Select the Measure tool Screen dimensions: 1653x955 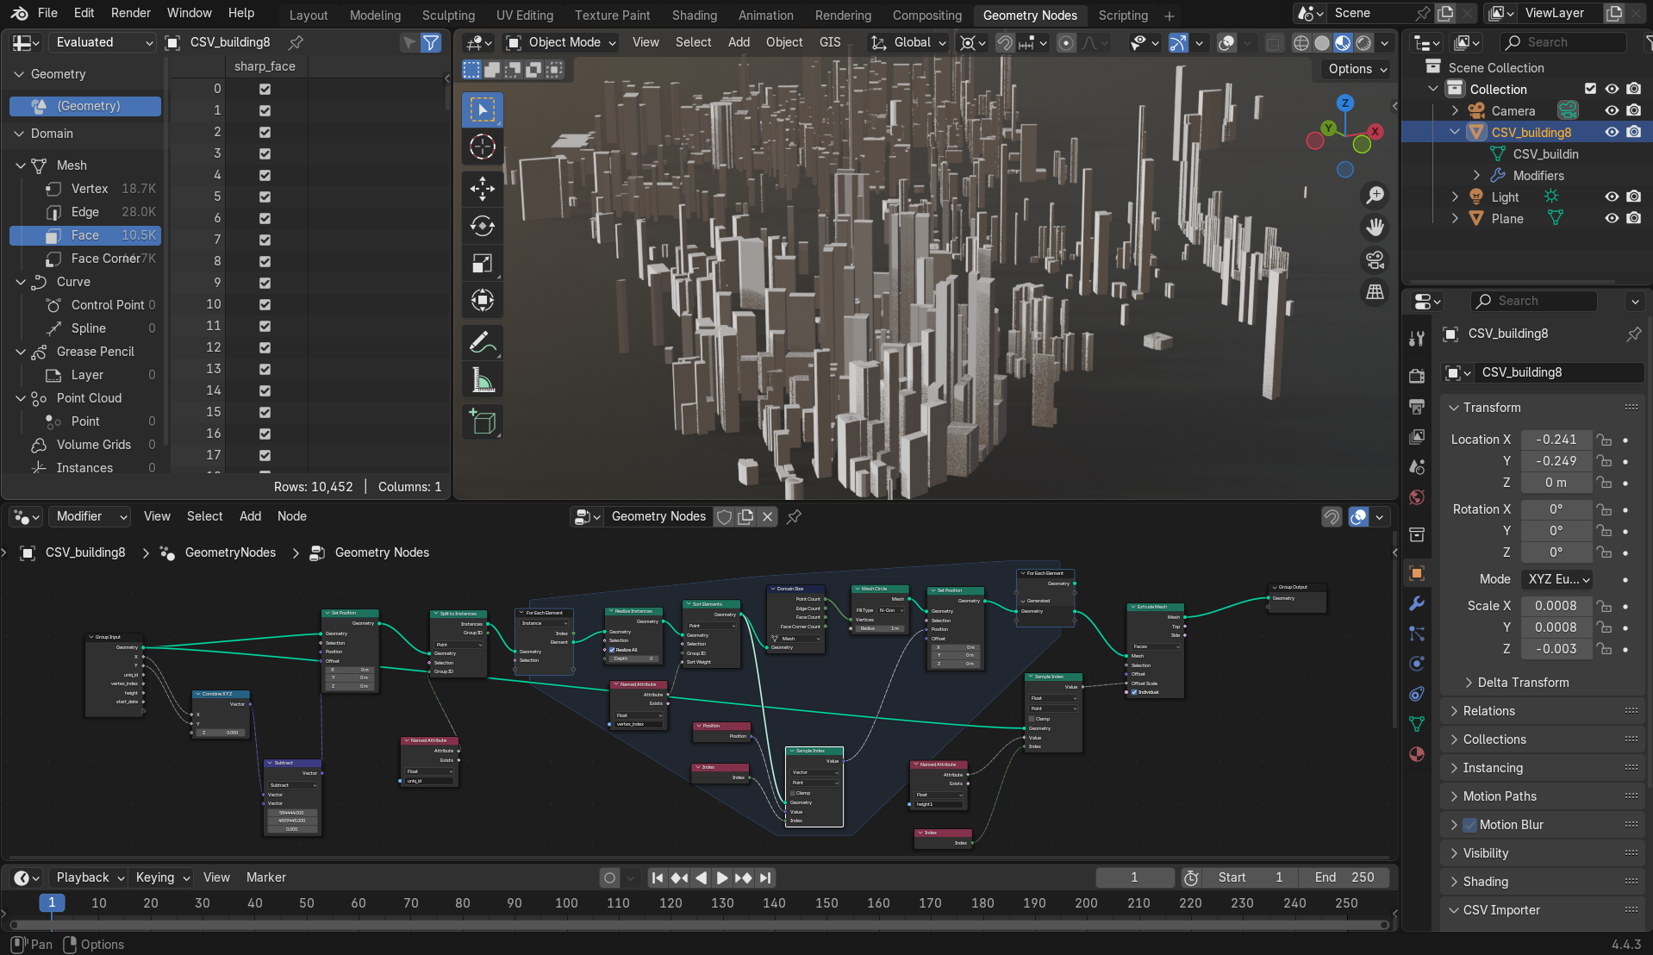(483, 380)
